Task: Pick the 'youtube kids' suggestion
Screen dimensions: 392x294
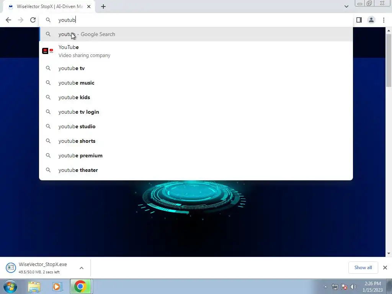Action: pyautogui.click(x=196, y=97)
